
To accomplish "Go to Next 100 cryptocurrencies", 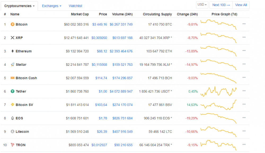I will 221,5.
